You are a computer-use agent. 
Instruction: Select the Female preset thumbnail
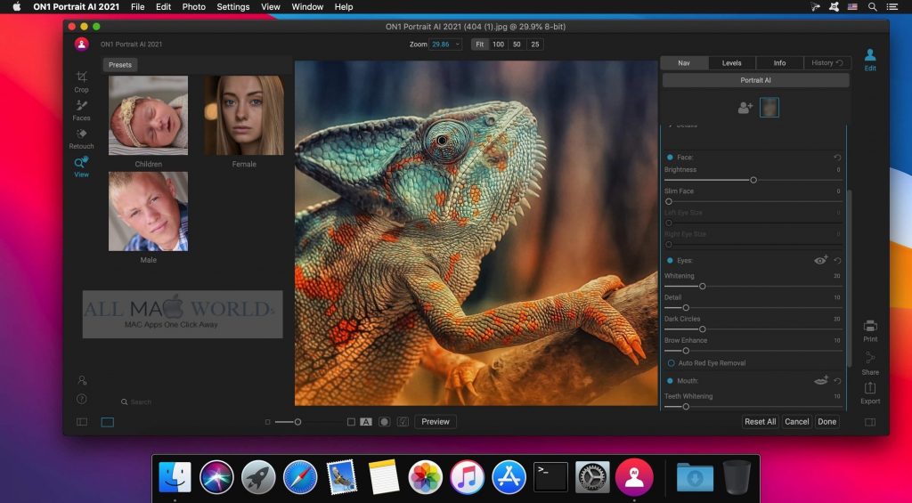(244, 115)
